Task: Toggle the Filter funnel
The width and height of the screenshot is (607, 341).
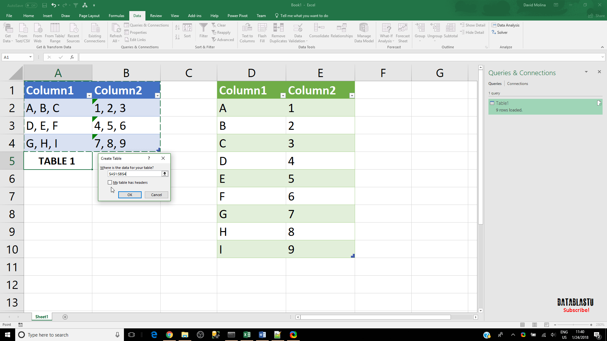Action: point(204,31)
